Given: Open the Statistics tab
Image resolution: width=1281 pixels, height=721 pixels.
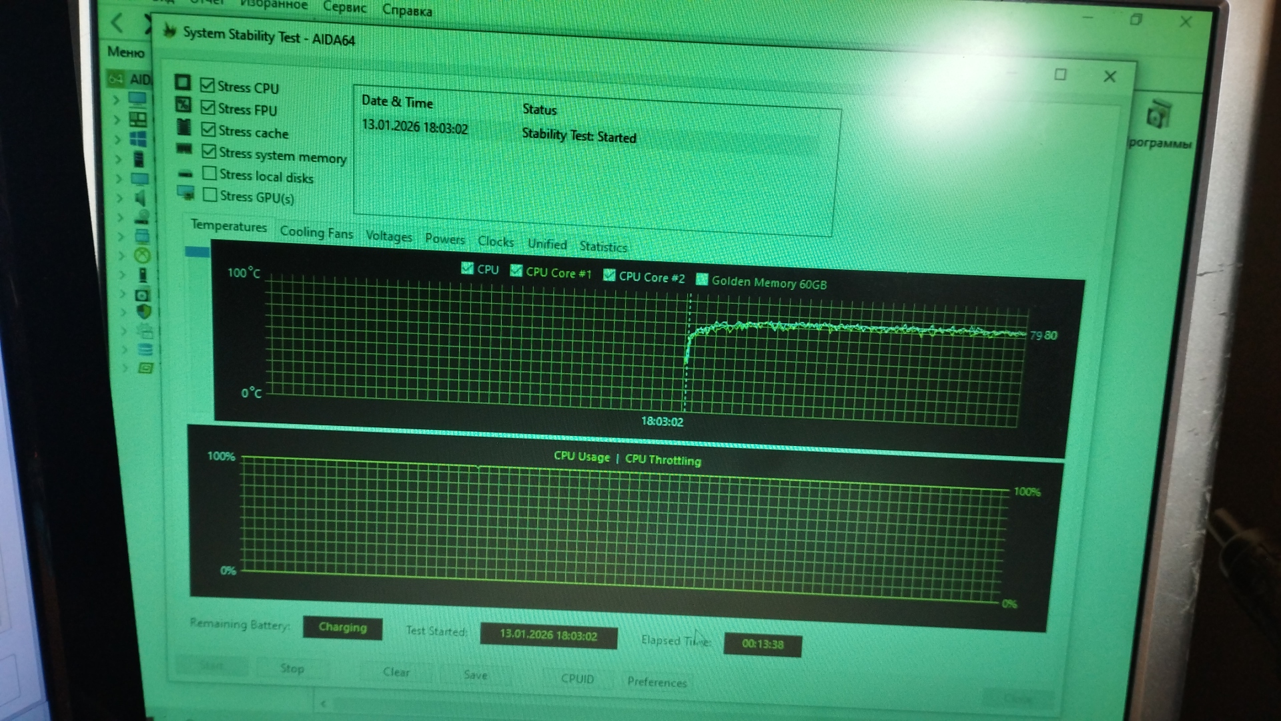Looking at the screenshot, I should (603, 247).
